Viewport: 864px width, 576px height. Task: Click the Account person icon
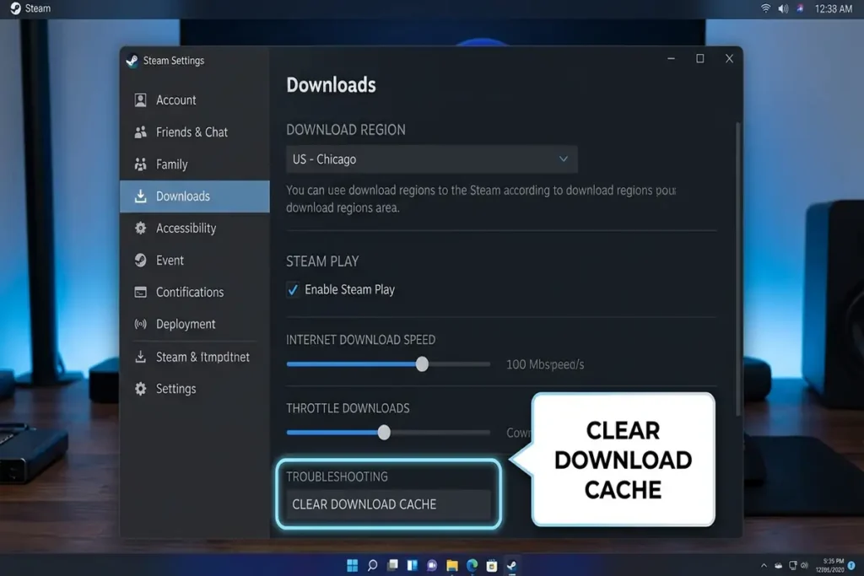(141, 100)
